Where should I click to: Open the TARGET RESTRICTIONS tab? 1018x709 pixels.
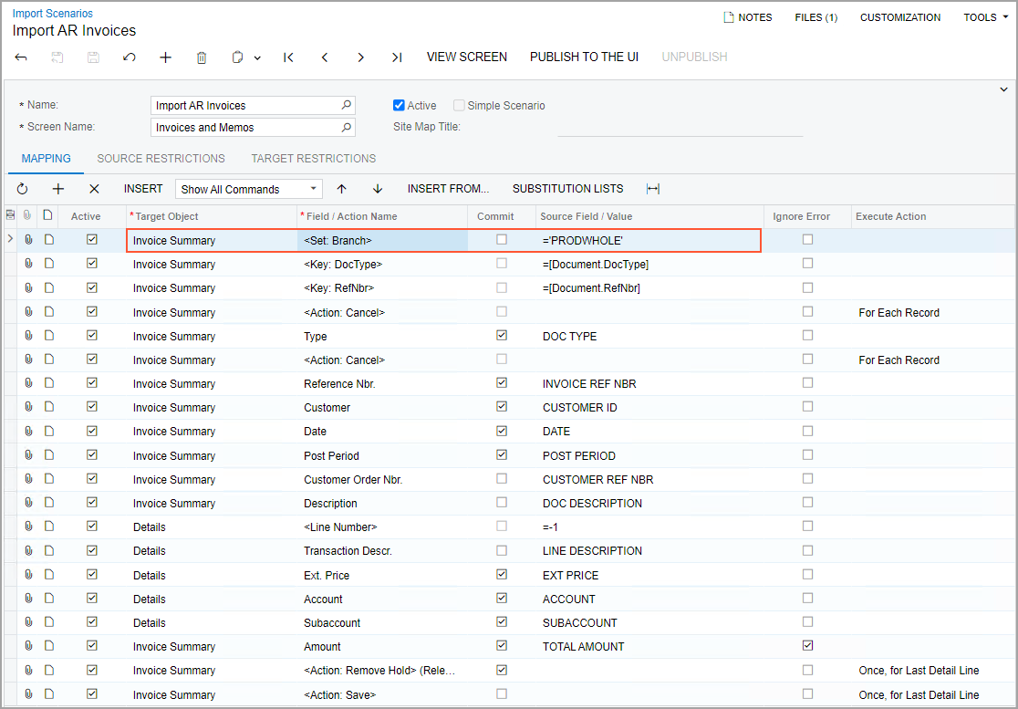(313, 158)
